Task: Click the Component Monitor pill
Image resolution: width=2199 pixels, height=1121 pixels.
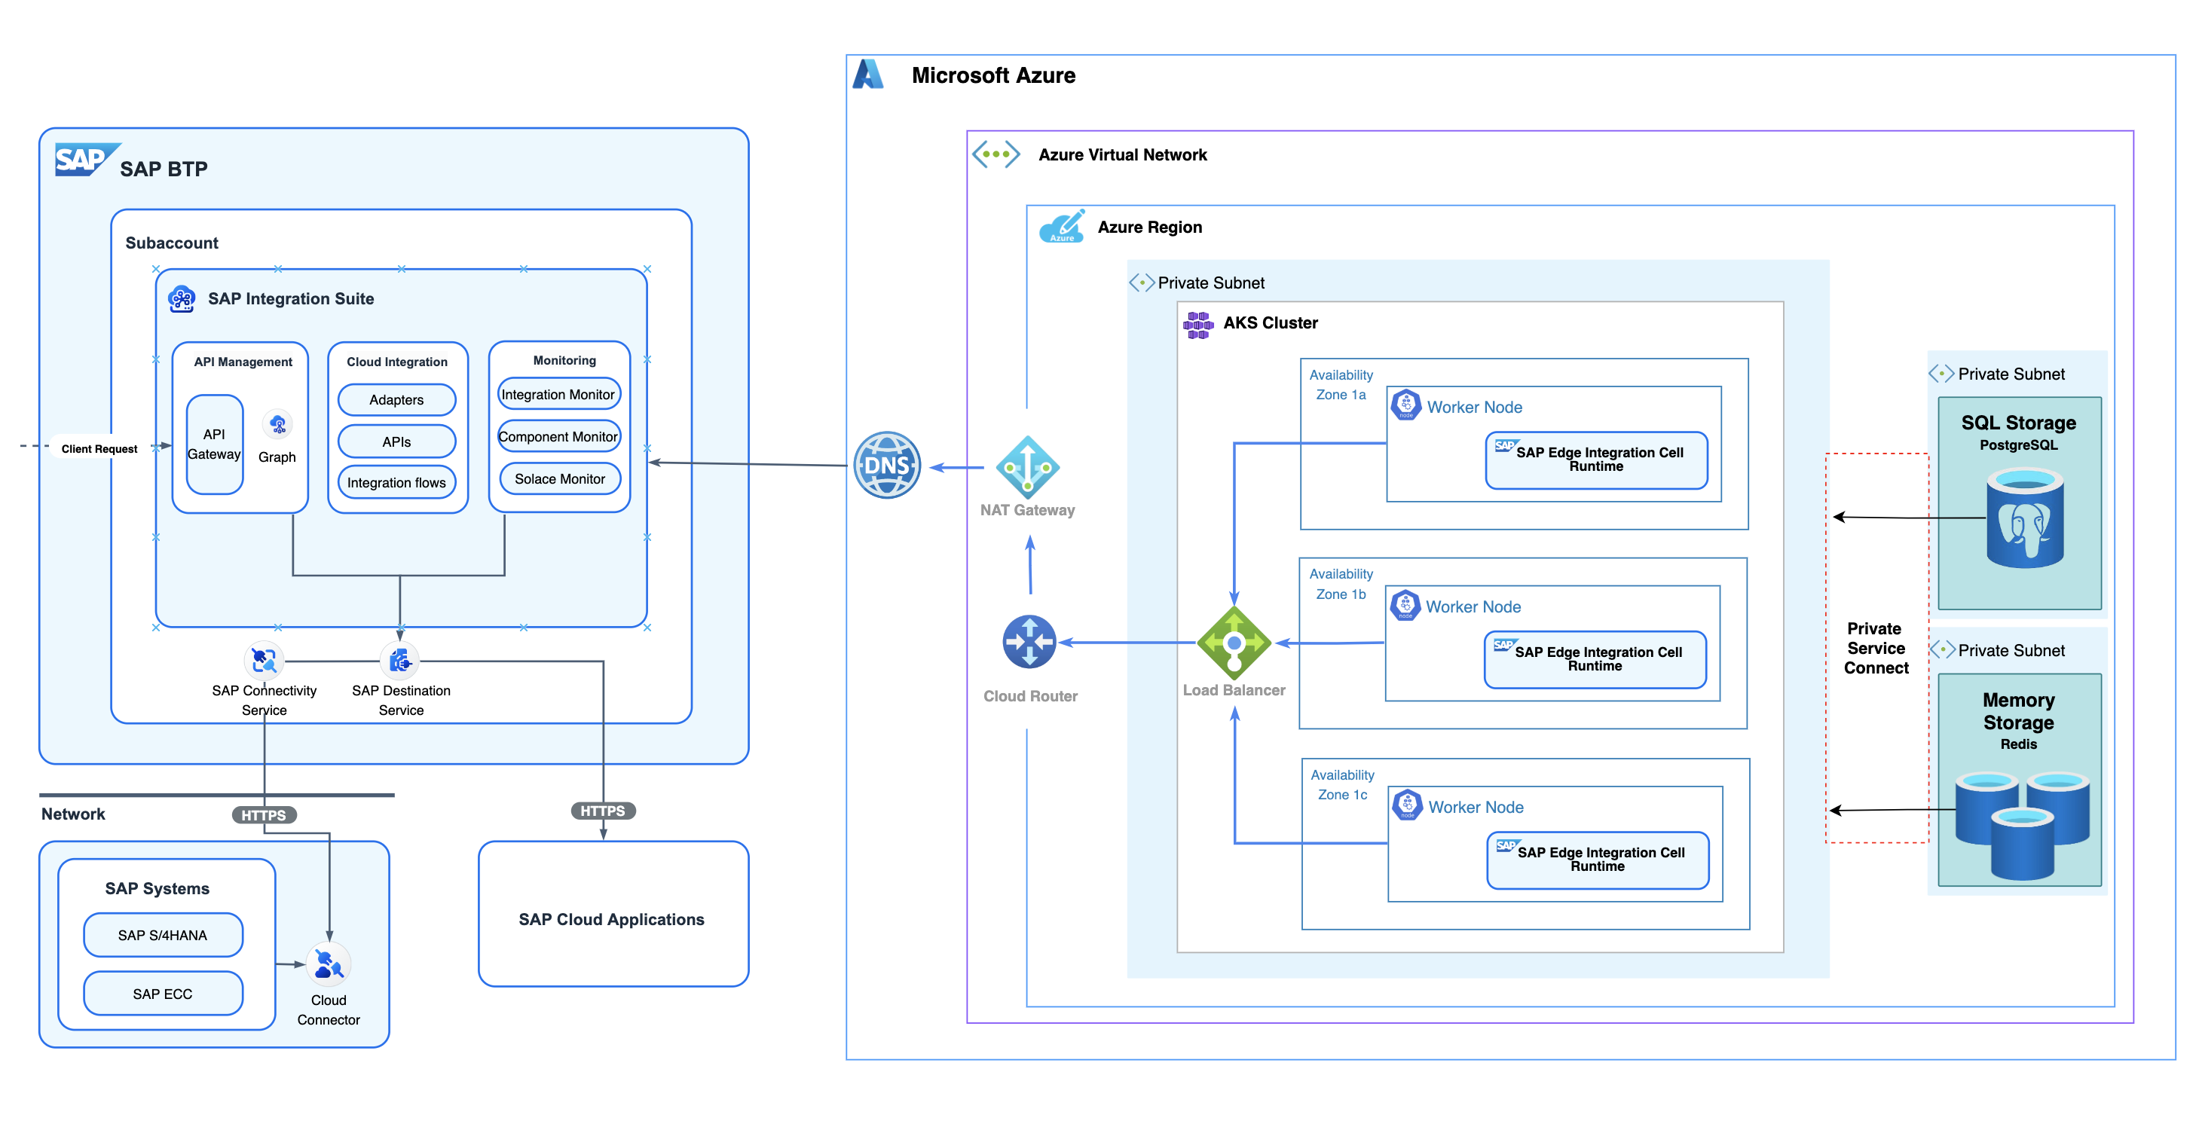Action: click(558, 436)
